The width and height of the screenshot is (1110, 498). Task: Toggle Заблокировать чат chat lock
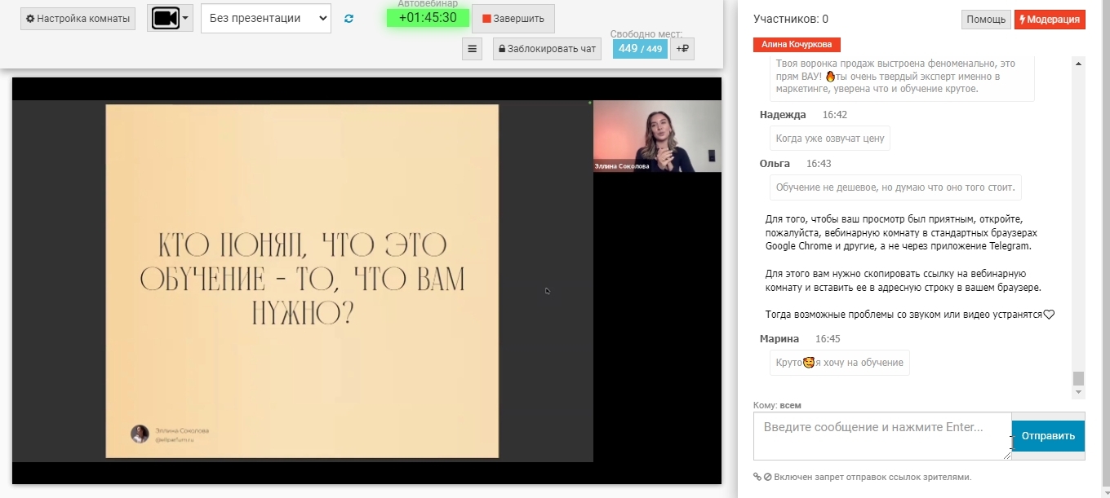[547, 49]
